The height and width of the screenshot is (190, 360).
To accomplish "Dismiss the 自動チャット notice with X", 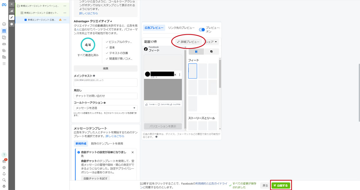I will (132, 152).
